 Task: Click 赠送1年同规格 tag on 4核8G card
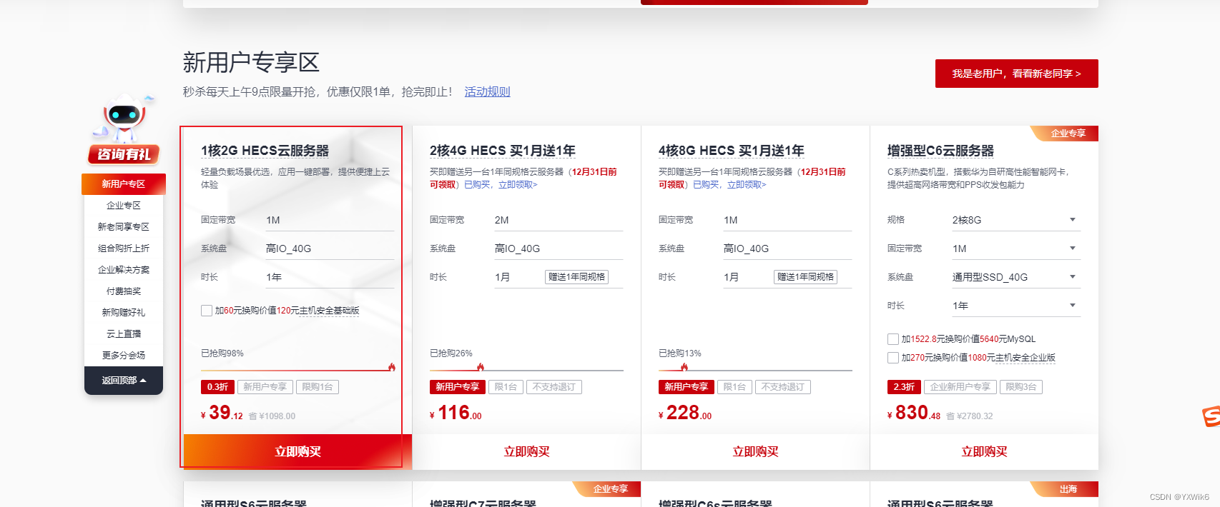pos(805,277)
